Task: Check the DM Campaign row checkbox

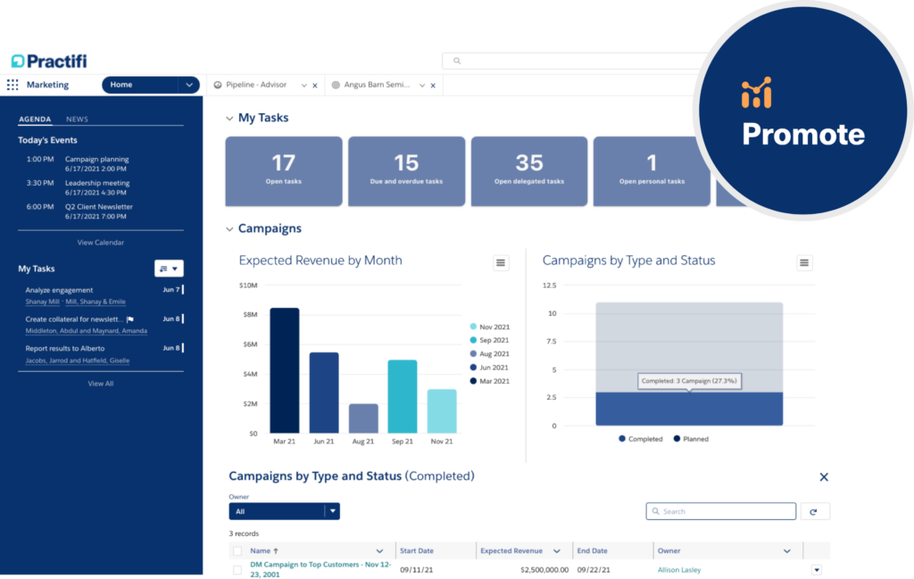Action: (237, 570)
